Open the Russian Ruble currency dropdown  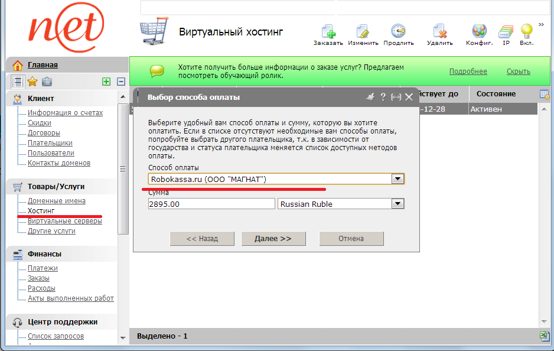click(x=397, y=204)
